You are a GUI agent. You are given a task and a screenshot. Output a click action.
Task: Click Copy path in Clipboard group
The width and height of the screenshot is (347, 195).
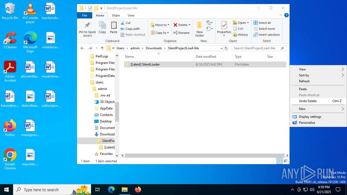tap(130, 29)
